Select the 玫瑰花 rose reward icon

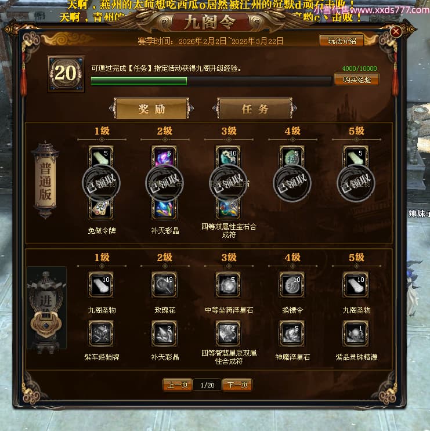164,285
